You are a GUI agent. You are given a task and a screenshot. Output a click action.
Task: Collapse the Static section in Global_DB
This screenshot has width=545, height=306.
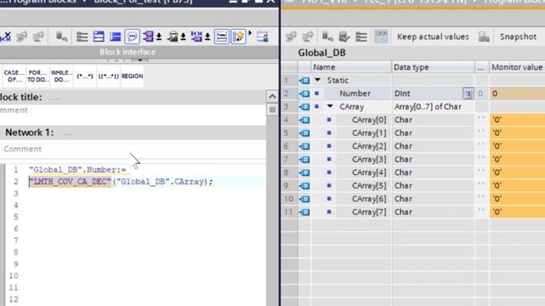pyautogui.click(x=318, y=80)
